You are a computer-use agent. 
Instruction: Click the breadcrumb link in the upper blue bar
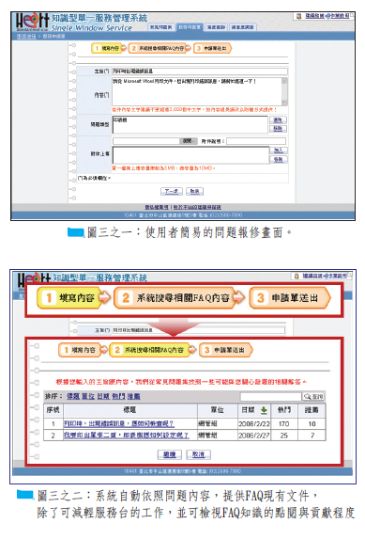coord(26,36)
